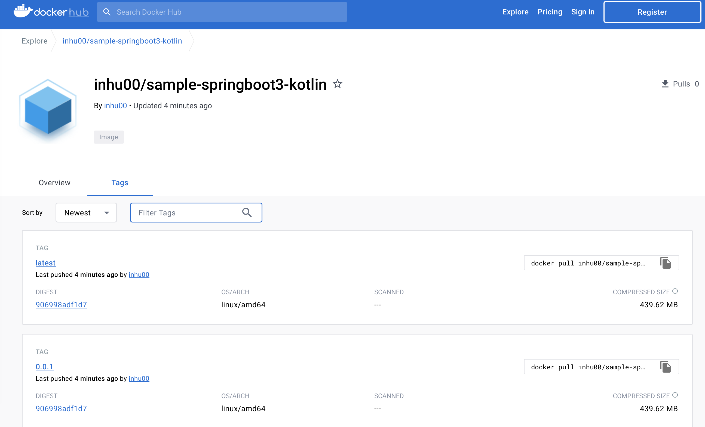Click the search magnifier icon in header
This screenshot has width=705, height=427.
click(x=107, y=12)
